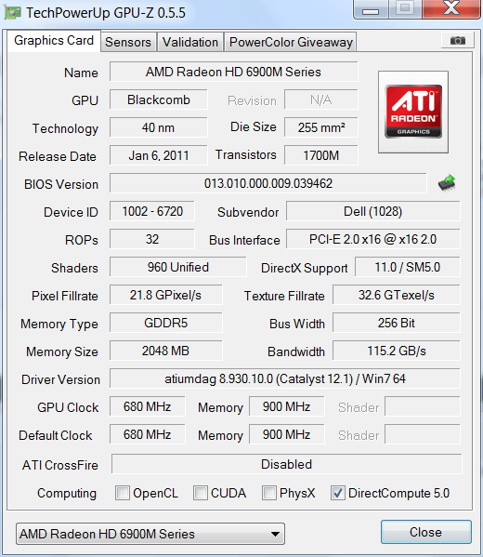Check the PhysX checkbox

269,493
